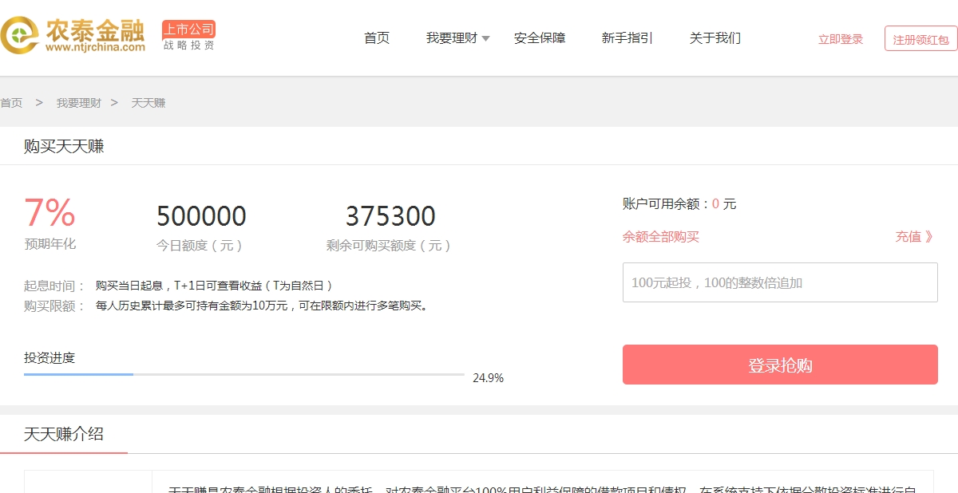Screen dimensions: 958x493
Task: Click the 今日额度（元） label
Action: (x=201, y=246)
